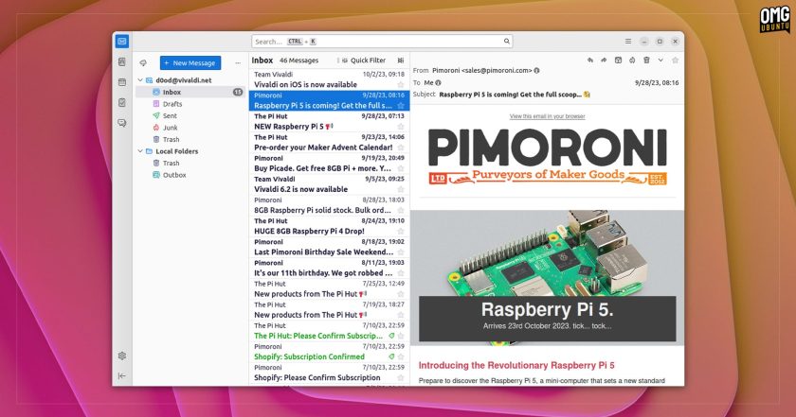Open New products from The Pi Hut 7/25/23

(x=329, y=288)
